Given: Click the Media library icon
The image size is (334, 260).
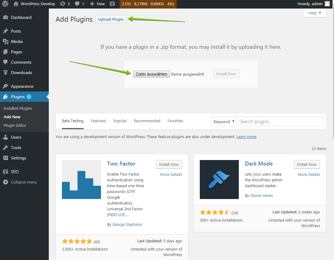Looking at the screenshot, I should (x=5, y=41).
